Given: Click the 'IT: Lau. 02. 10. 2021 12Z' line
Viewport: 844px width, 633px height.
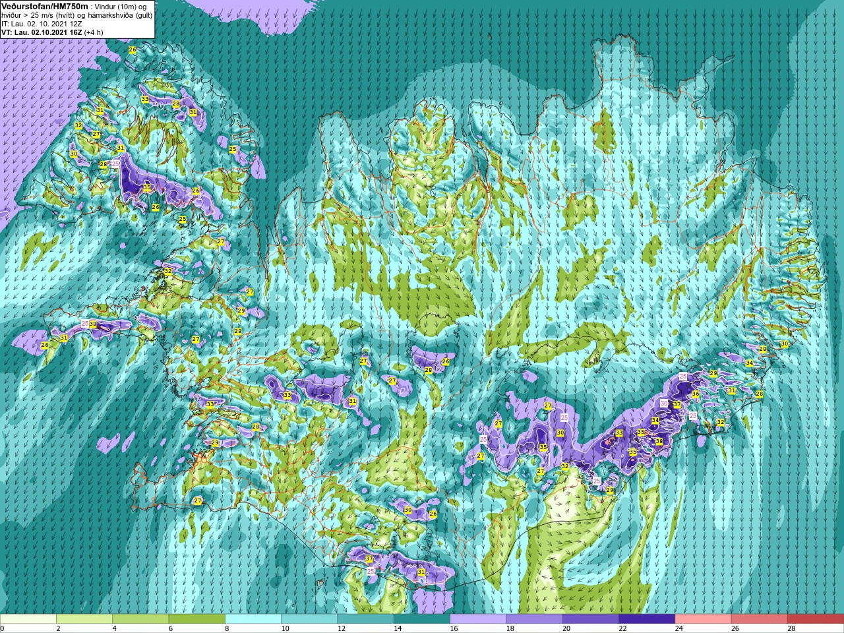Looking at the screenshot, I should [x=42, y=24].
